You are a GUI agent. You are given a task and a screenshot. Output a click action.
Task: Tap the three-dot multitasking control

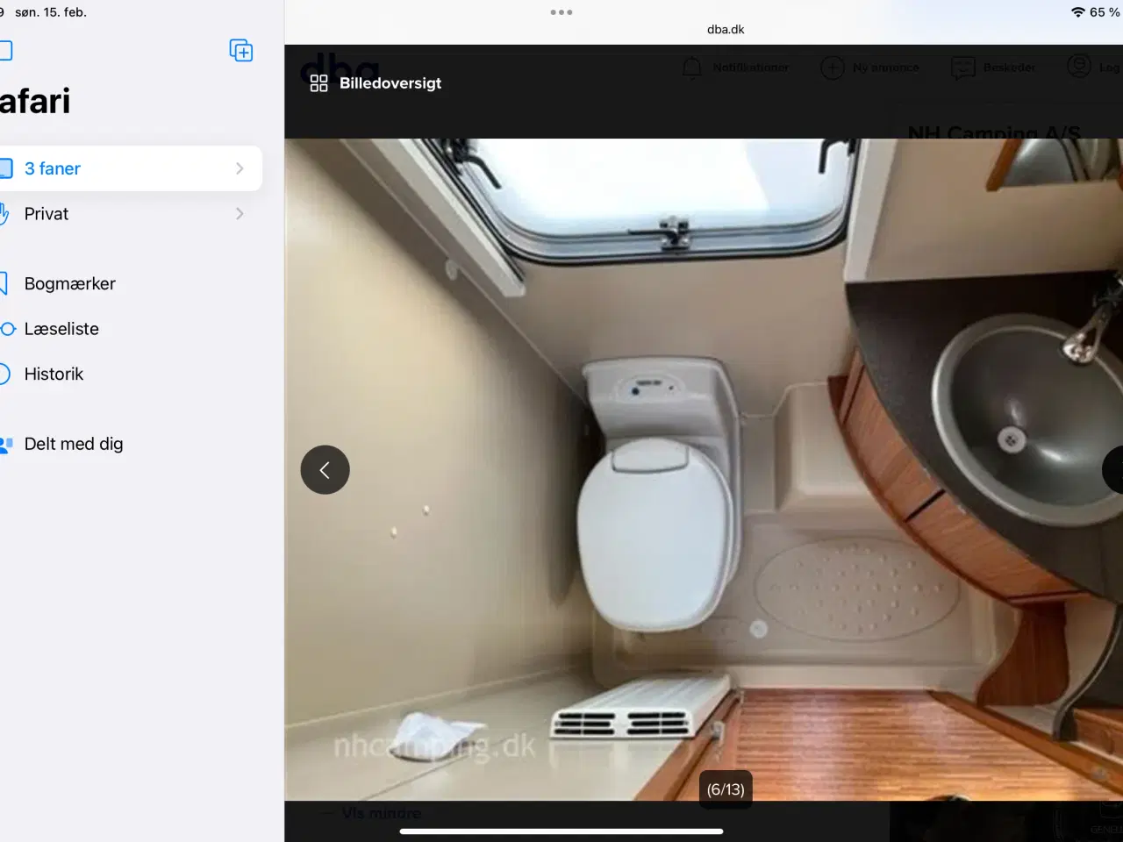click(x=561, y=12)
